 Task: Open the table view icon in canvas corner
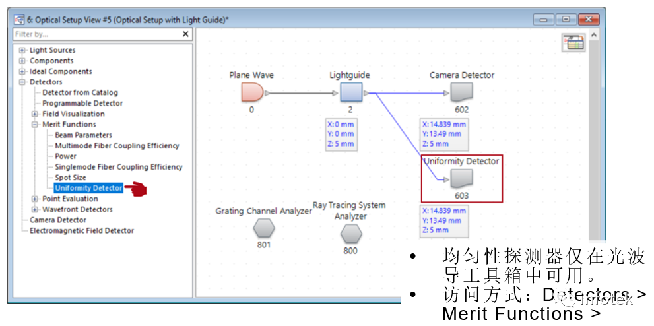coord(573,43)
